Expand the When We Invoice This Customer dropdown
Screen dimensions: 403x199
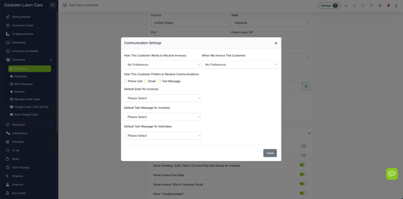[x=239, y=64]
